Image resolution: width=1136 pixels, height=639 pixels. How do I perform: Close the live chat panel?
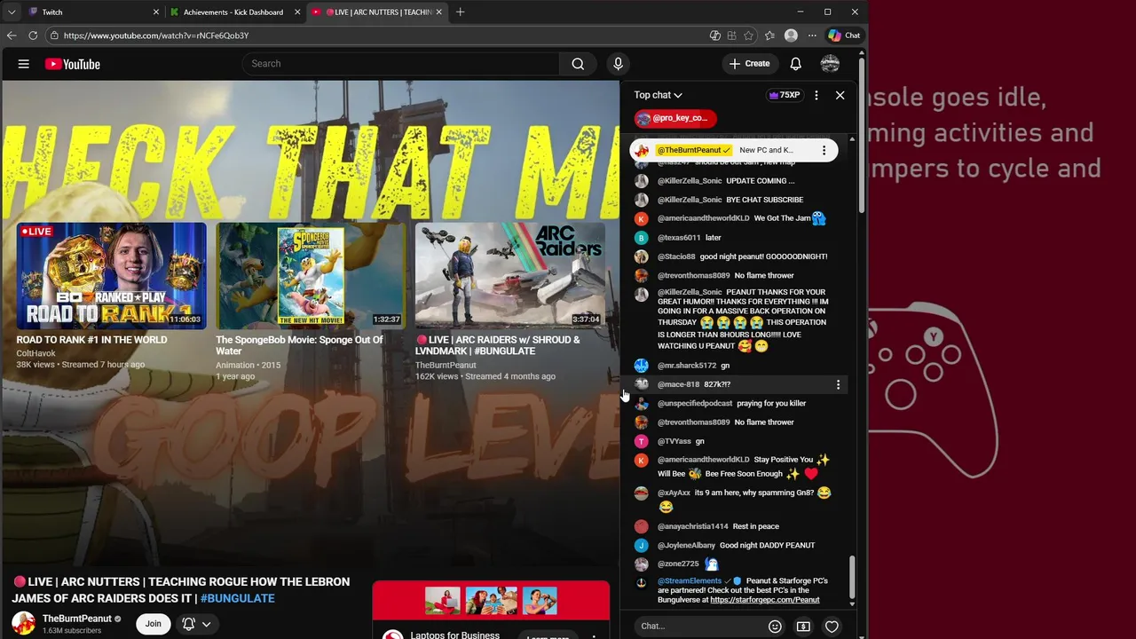[x=840, y=95]
